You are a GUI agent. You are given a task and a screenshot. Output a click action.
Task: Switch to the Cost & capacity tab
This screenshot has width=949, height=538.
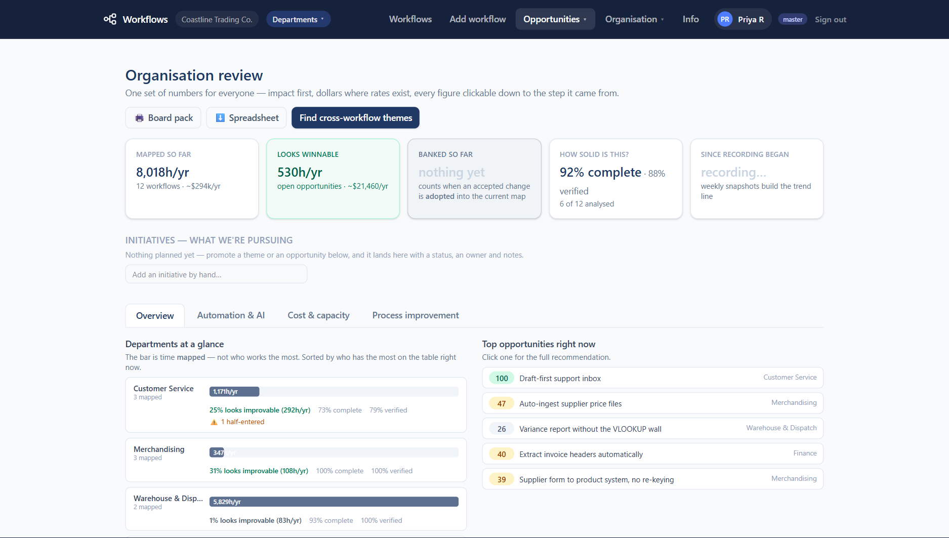coord(318,315)
